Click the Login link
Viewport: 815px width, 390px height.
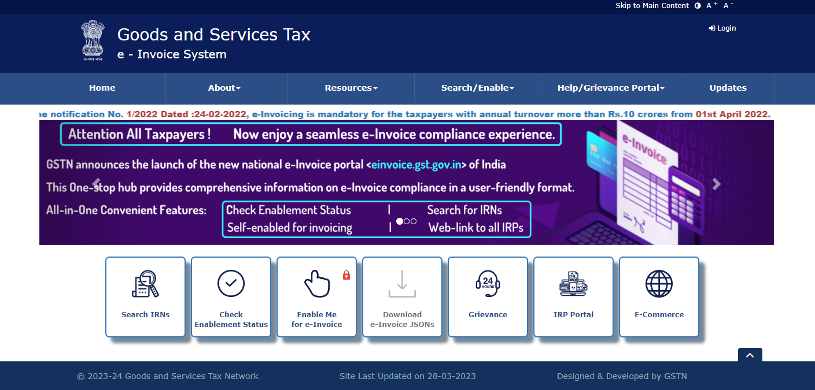point(722,28)
